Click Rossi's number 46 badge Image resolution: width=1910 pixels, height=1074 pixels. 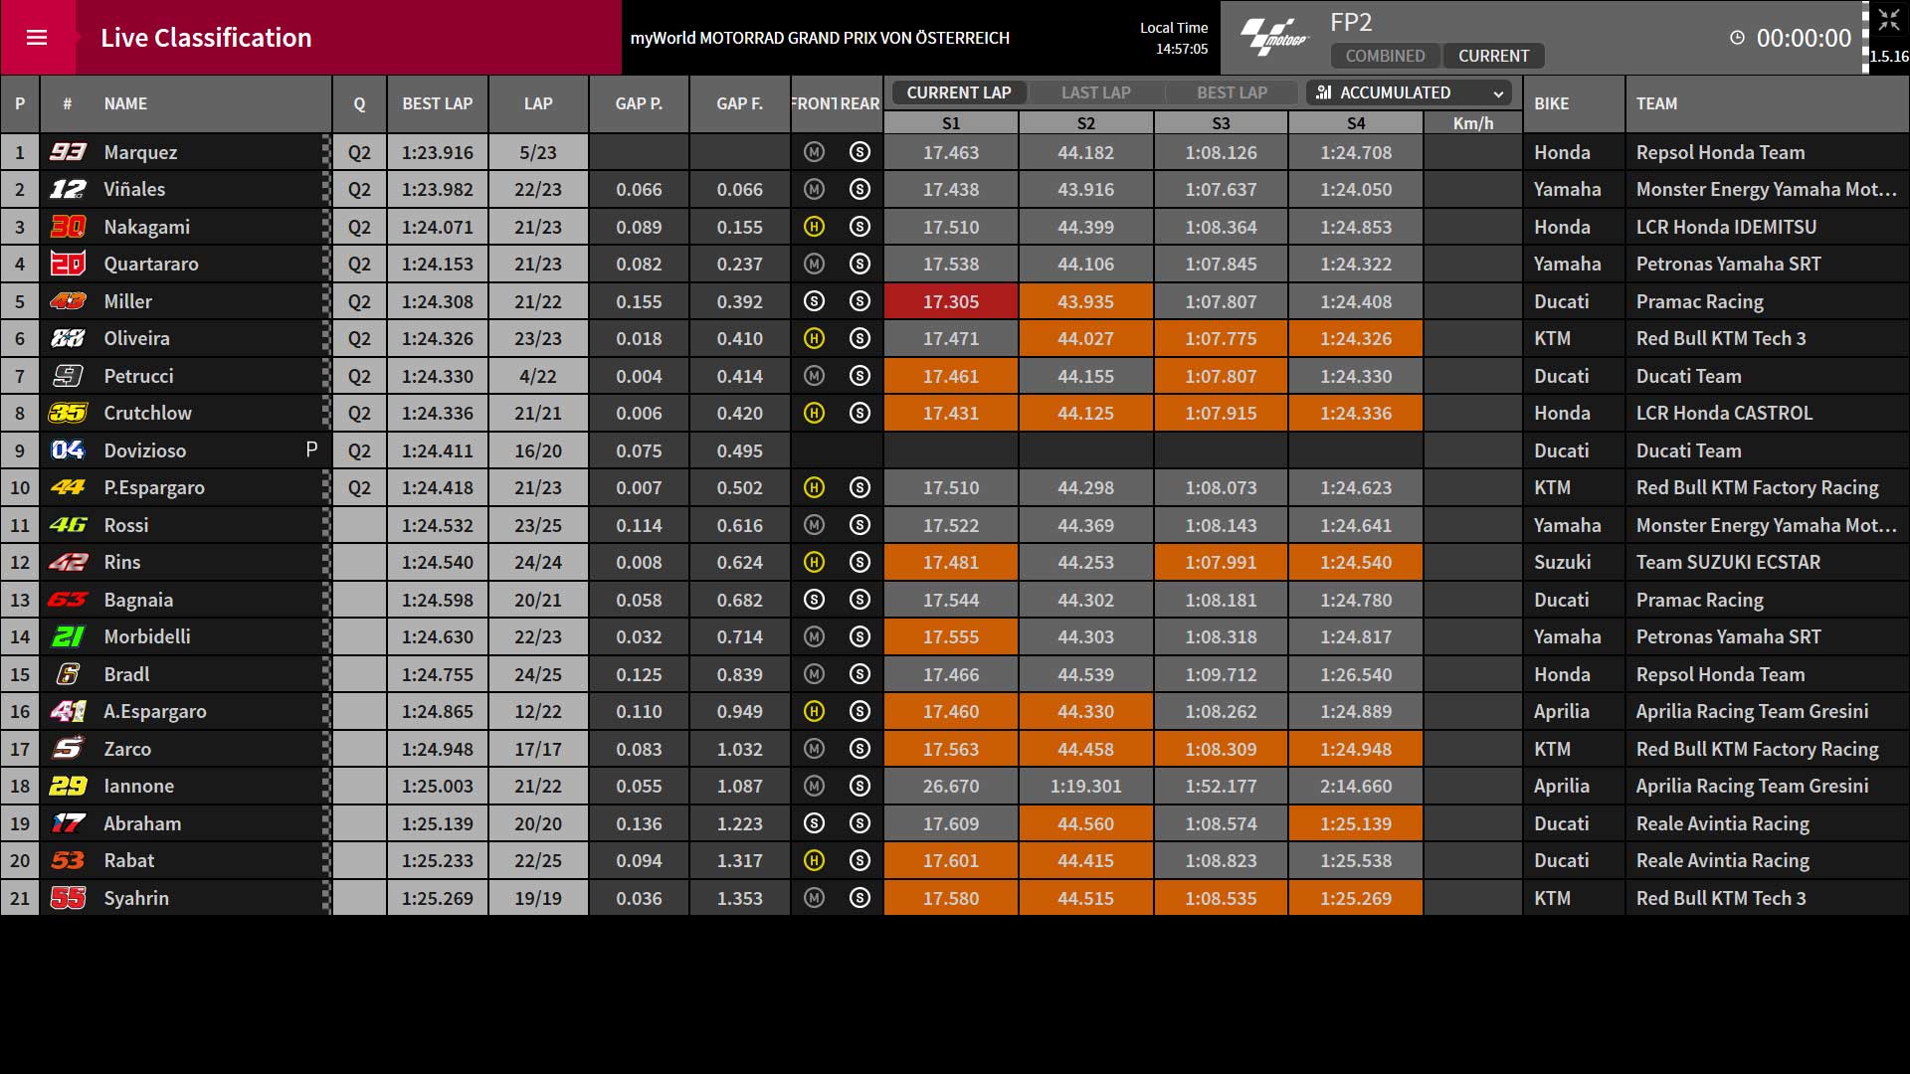click(x=68, y=525)
